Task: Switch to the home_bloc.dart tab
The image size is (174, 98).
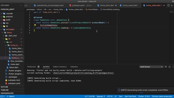Action: (x=107, y=5)
